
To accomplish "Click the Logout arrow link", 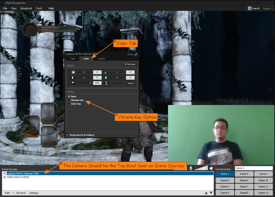I will click(x=268, y=8).
